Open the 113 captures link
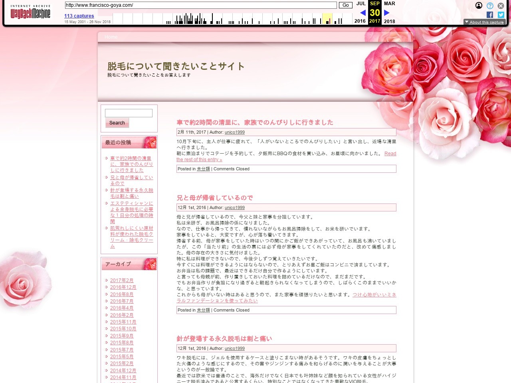The image size is (511, 383). pyautogui.click(x=79, y=16)
